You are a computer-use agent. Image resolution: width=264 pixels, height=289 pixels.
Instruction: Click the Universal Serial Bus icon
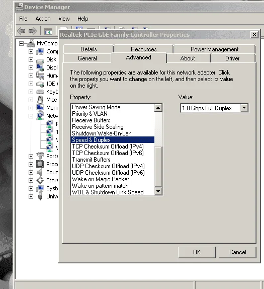click(40, 196)
